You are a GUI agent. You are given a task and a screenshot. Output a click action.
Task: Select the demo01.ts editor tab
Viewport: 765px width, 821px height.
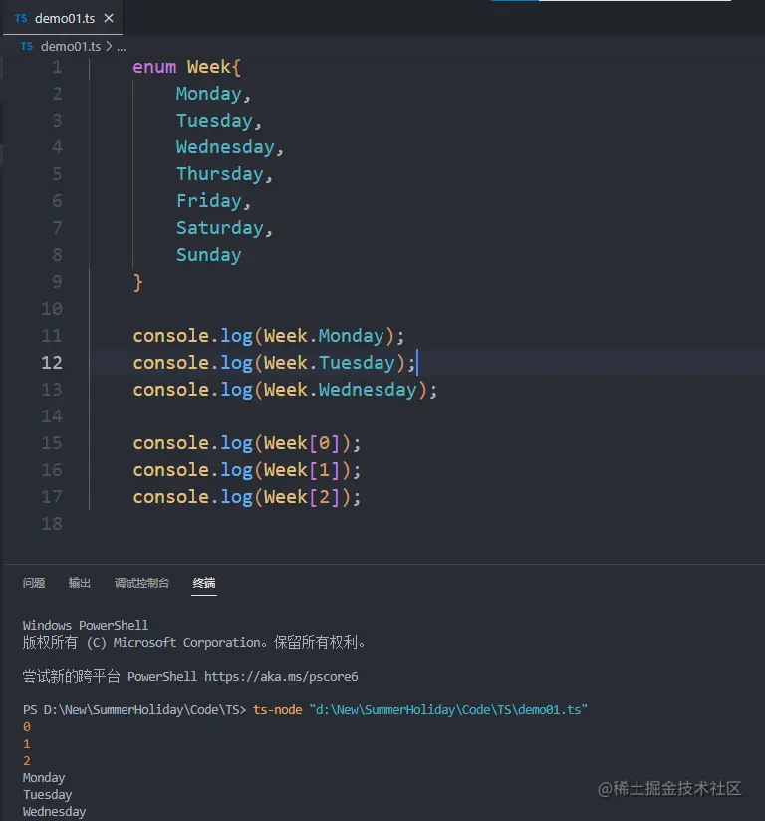[63, 18]
